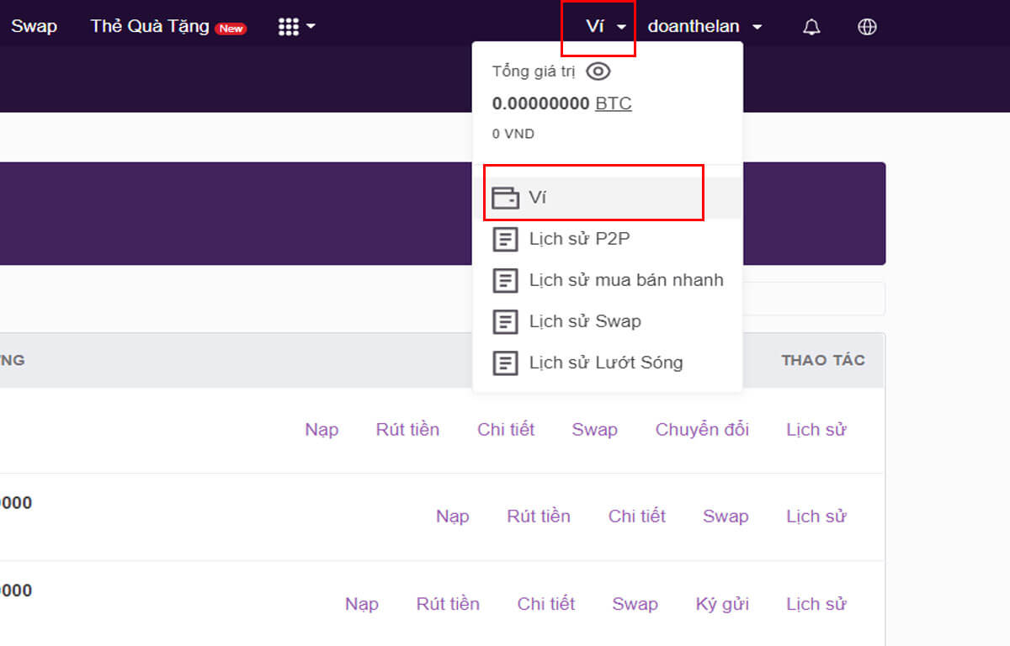This screenshot has height=646, width=1010.
Task: Click the Lịch sử P2P document icon
Action: [x=505, y=239]
